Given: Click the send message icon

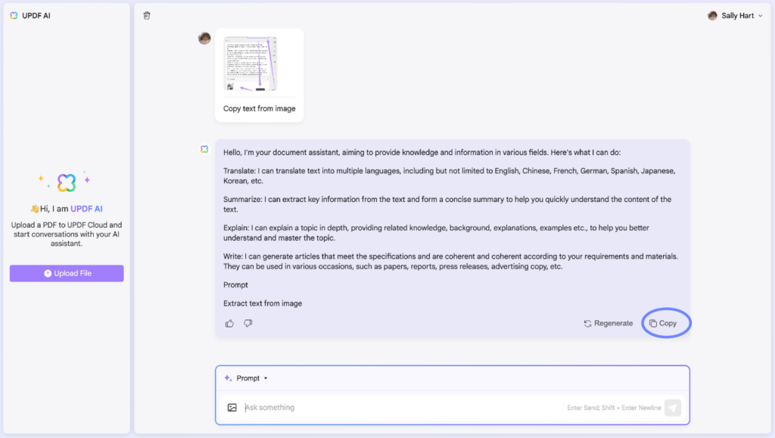Looking at the screenshot, I should pos(672,407).
